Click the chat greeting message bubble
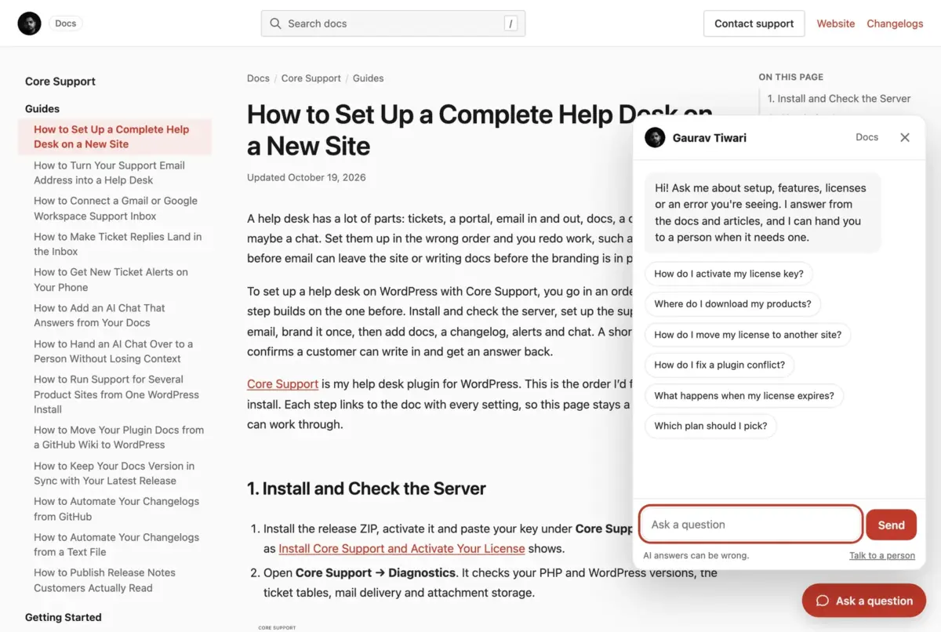The width and height of the screenshot is (941, 632). click(762, 212)
